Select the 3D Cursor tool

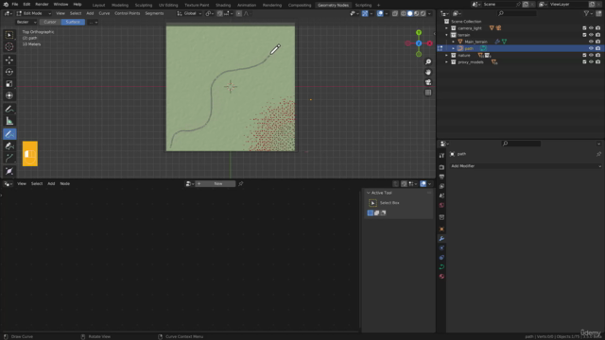(x=9, y=47)
